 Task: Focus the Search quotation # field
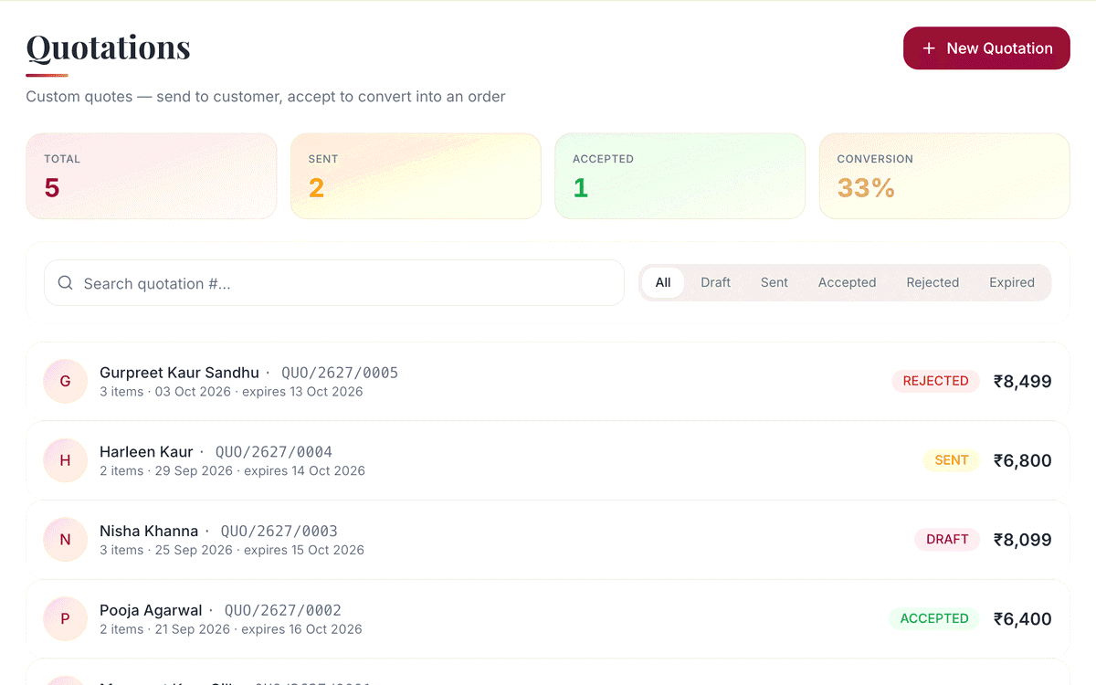pos(334,283)
